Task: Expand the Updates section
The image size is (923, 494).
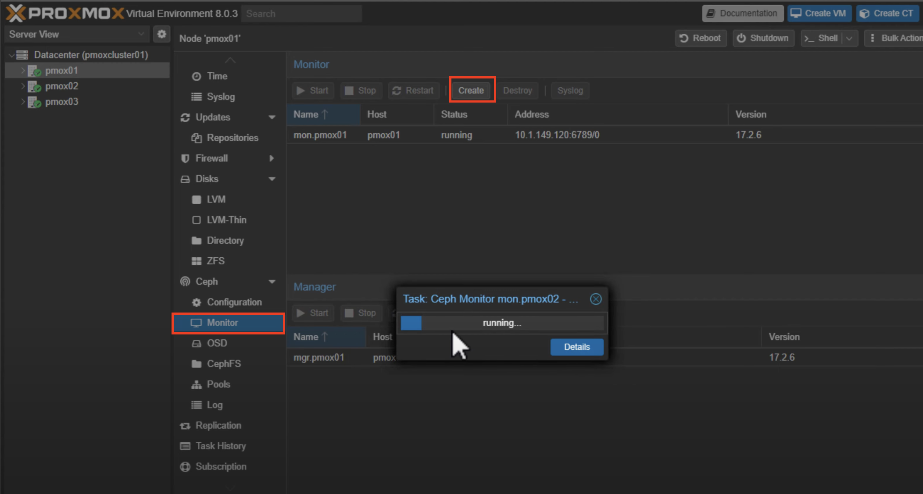Action: coord(273,117)
